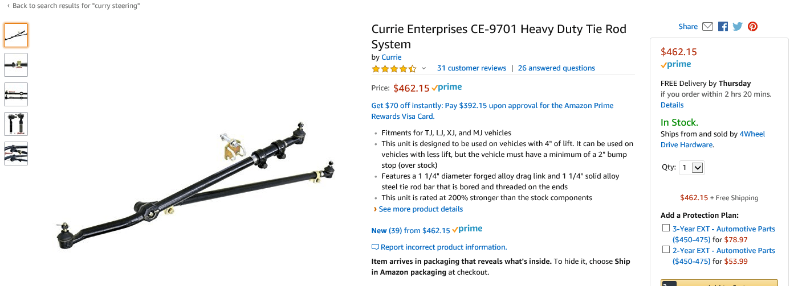Go back to search results arrow
The width and height of the screenshot is (798, 286).
[x=8, y=6]
